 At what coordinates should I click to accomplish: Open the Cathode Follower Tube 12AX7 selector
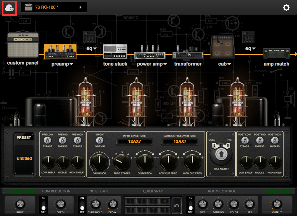coord(180,141)
